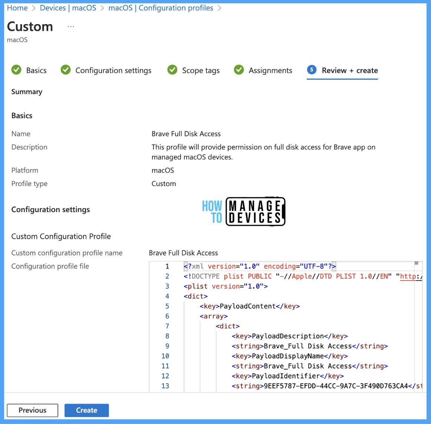This screenshot has width=431, height=424.
Task: Click the PayloadDescription key line
Action: (290, 336)
